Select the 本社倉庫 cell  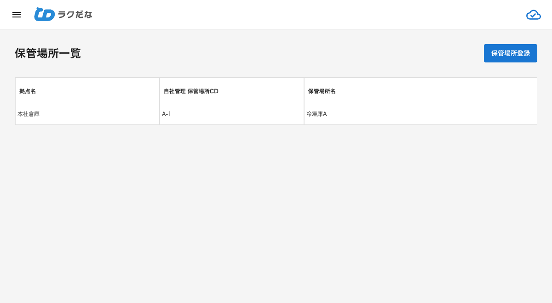[x=87, y=114]
